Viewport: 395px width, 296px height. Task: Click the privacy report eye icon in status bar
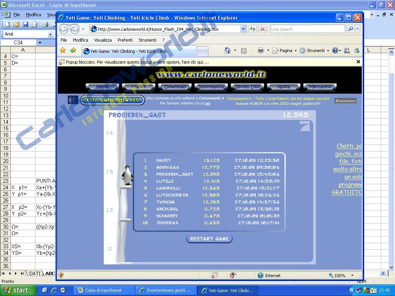click(233, 275)
